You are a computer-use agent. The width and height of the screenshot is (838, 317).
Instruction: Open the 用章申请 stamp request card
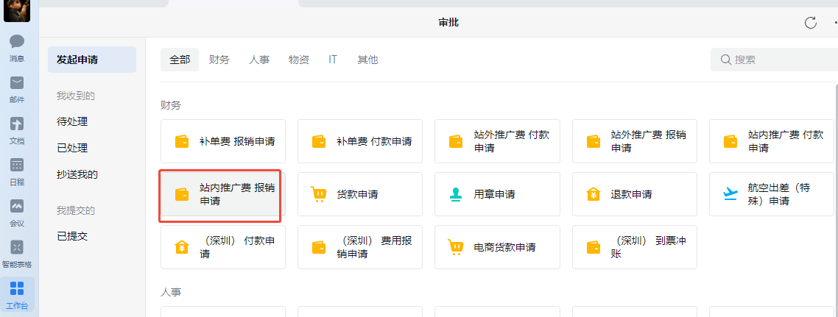[497, 194]
